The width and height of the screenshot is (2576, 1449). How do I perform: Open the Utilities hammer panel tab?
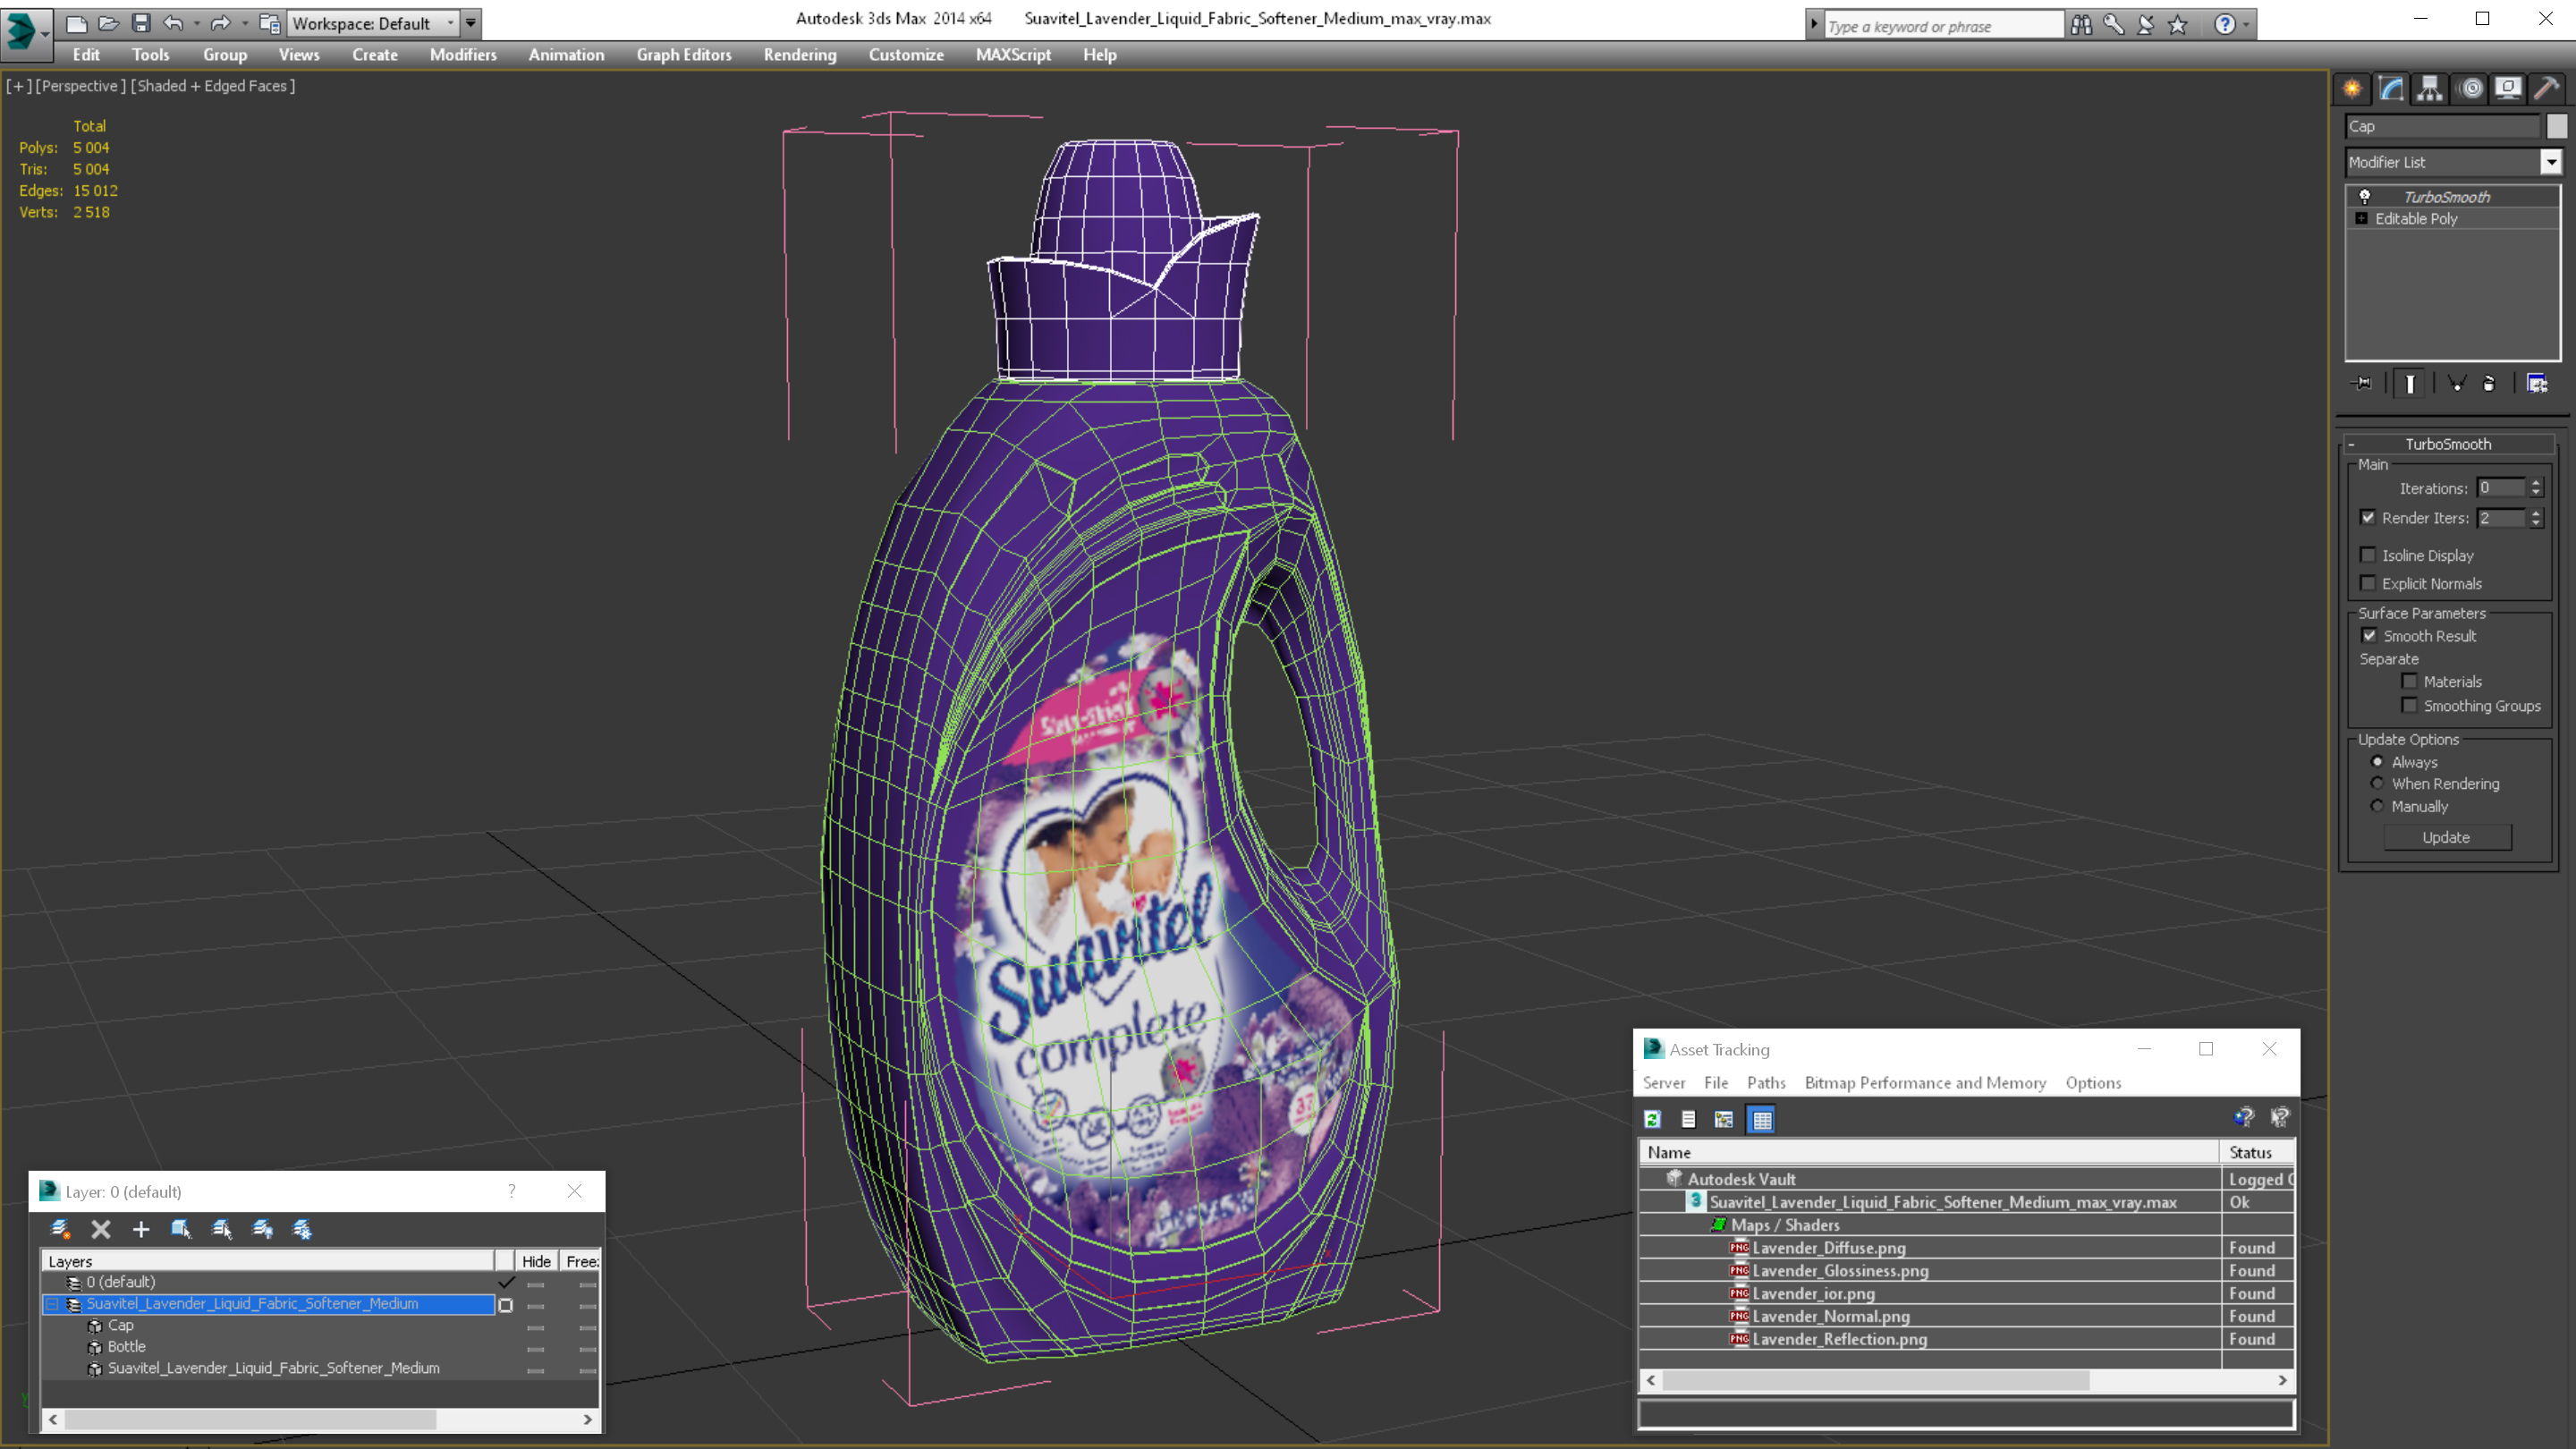(2547, 89)
